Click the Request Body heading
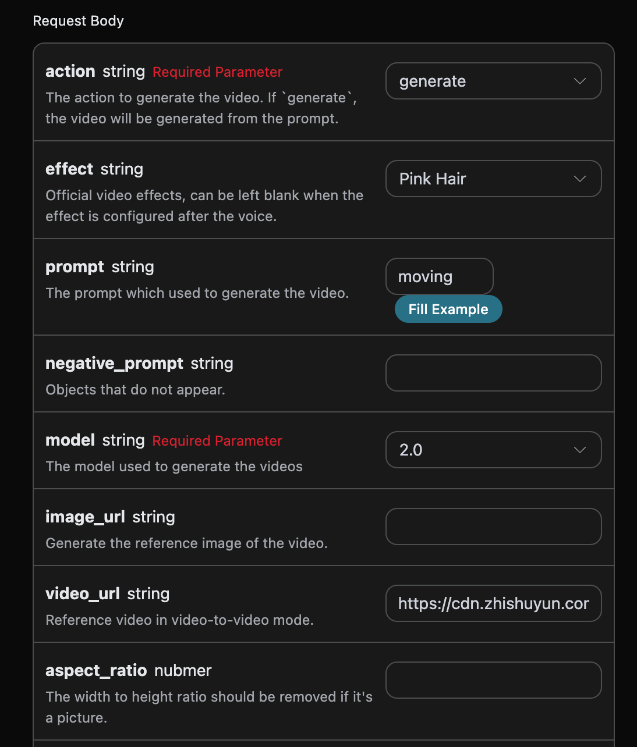This screenshot has height=747, width=637. click(x=78, y=21)
